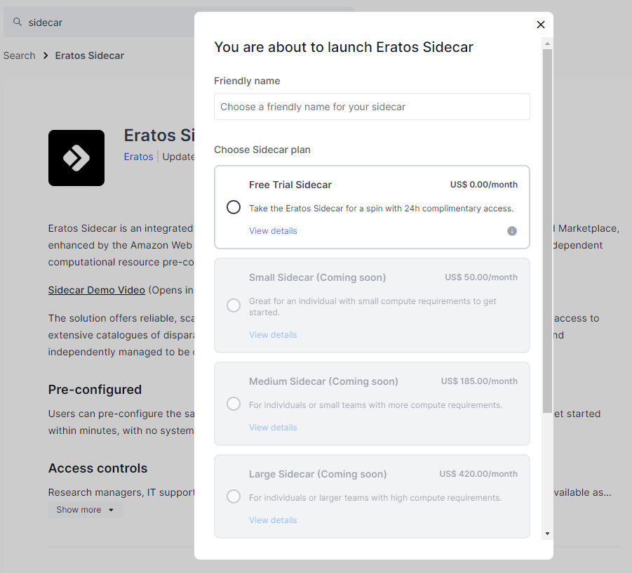The image size is (632, 573).
Task: Open the Eratos publisher link
Action: tap(138, 157)
